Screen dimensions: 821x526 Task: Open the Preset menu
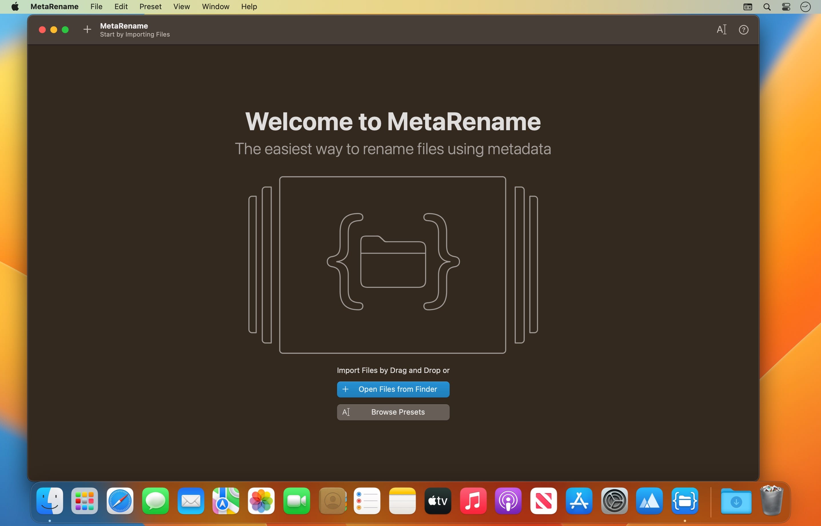150,7
